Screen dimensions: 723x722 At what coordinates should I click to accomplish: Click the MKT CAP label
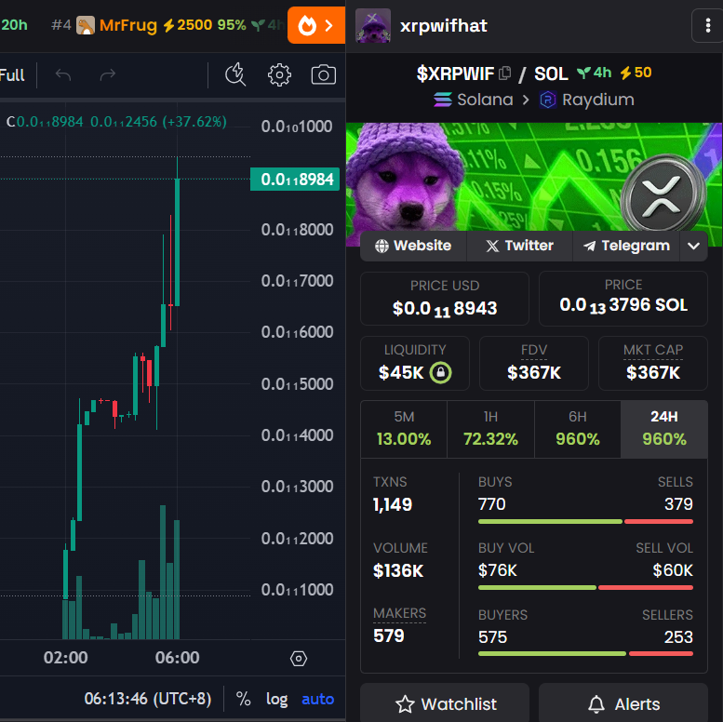(653, 350)
